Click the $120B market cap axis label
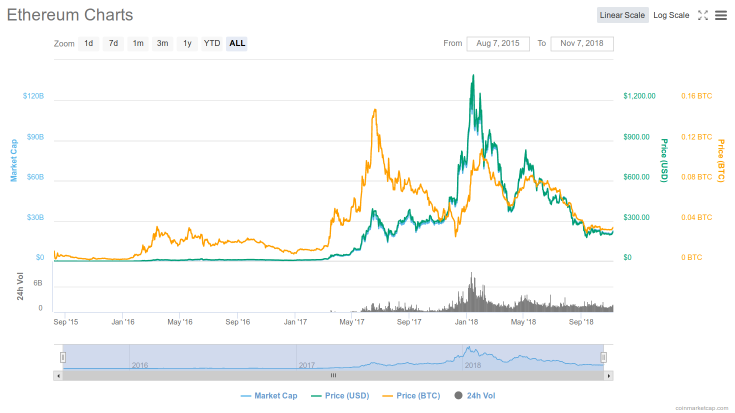This screenshot has height=413, width=735. coord(33,96)
